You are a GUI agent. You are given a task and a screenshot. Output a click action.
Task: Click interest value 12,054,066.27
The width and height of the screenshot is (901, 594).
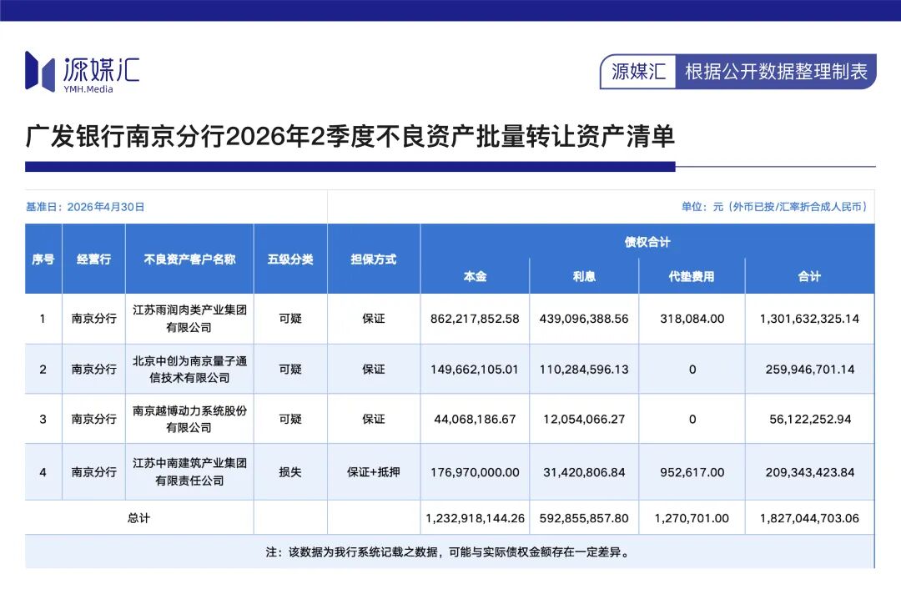pos(584,420)
